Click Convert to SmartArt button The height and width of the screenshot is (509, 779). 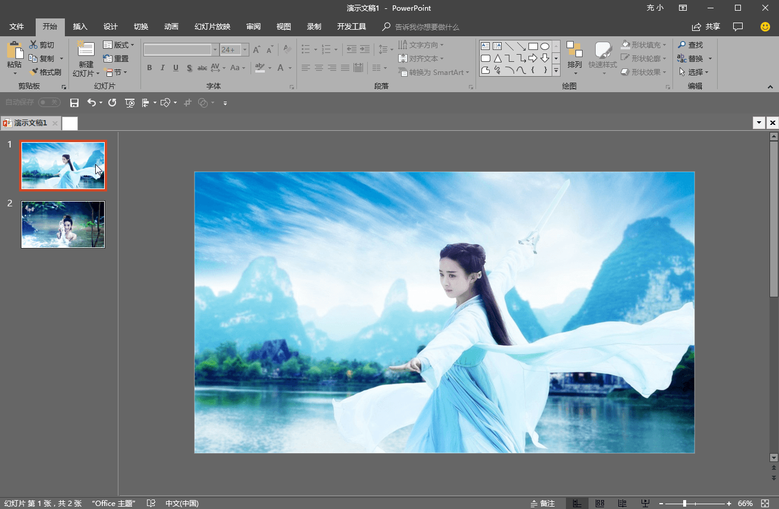pyautogui.click(x=434, y=72)
